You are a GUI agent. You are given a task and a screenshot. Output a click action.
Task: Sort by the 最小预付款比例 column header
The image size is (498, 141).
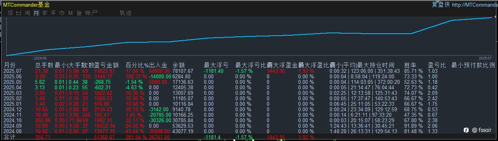click(x=473, y=65)
